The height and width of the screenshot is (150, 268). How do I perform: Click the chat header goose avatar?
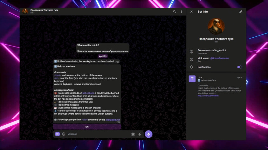(25, 11)
